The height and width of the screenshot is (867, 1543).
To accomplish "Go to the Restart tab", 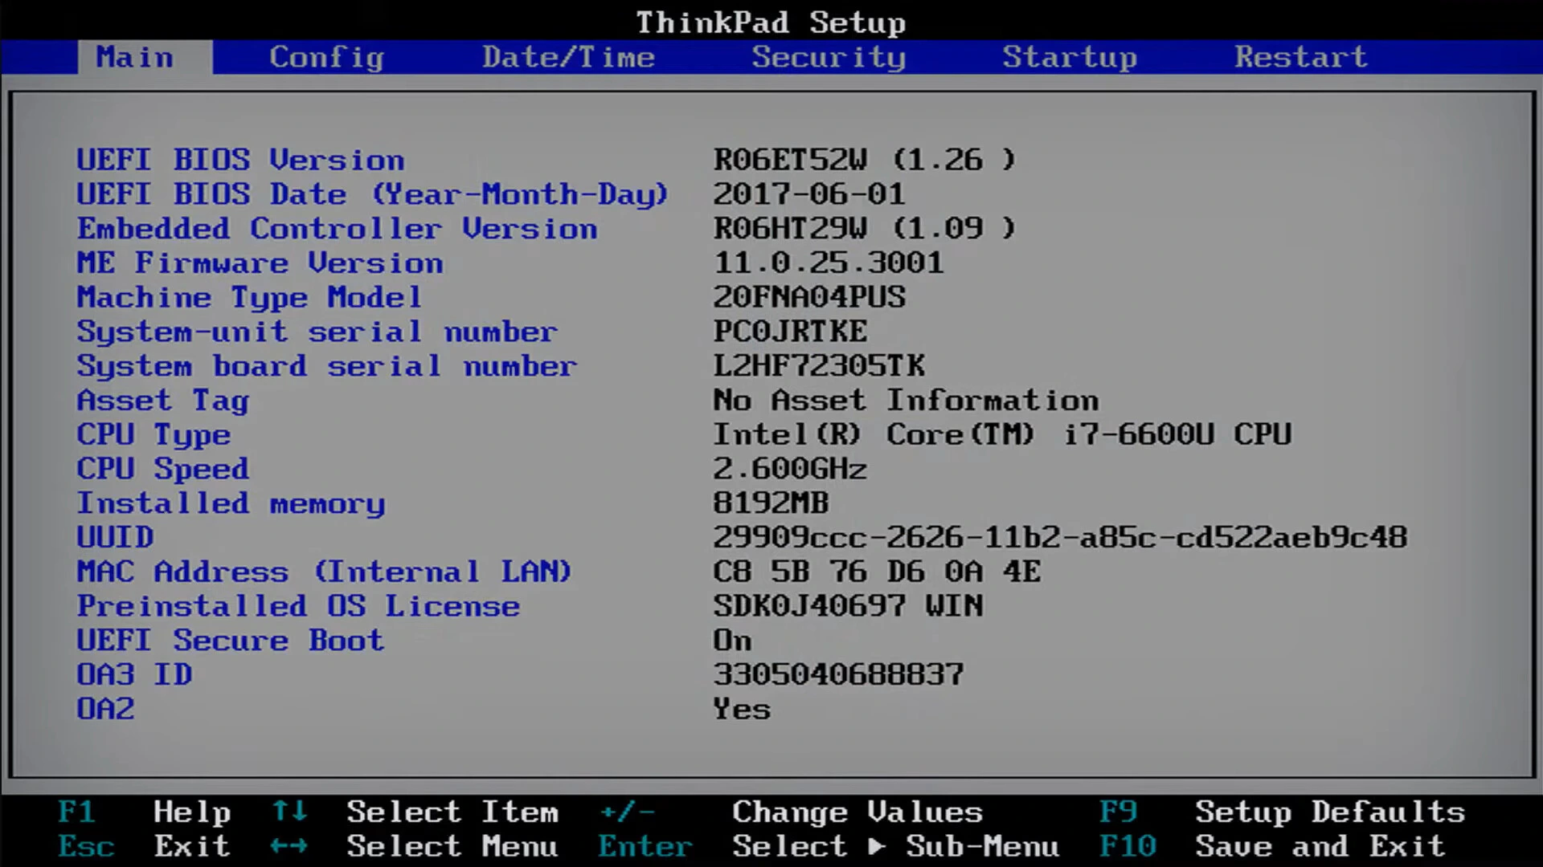I will [x=1300, y=57].
